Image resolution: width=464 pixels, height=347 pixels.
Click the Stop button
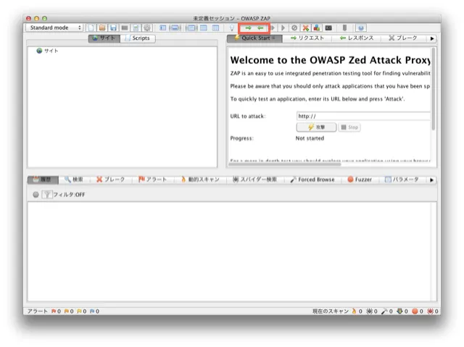click(x=349, y=127)
